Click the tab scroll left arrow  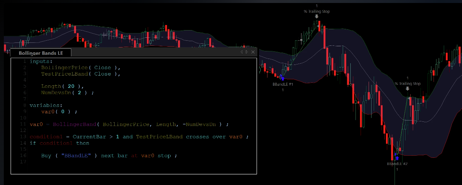pos(242,52)
